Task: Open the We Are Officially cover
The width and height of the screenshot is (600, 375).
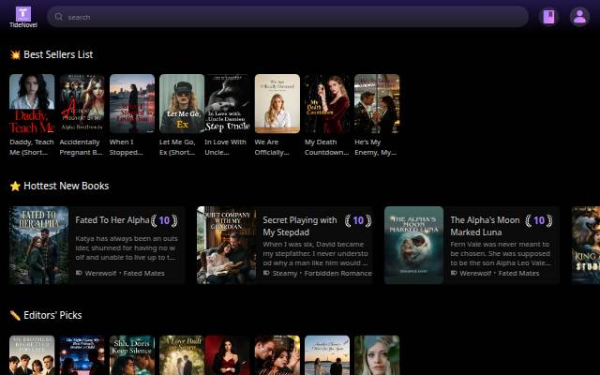Action: click(x=277, y=104)
